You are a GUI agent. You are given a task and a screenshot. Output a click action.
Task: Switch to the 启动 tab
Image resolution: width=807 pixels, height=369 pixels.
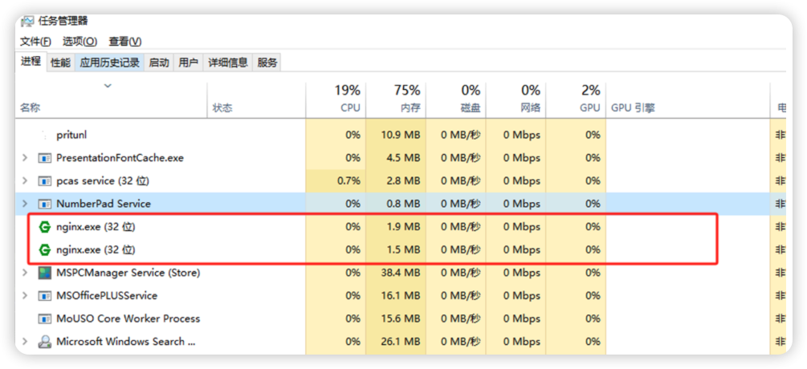pos(158,63)
